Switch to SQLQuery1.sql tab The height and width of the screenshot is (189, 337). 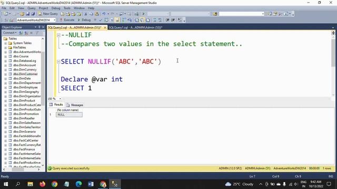(135, 28)
